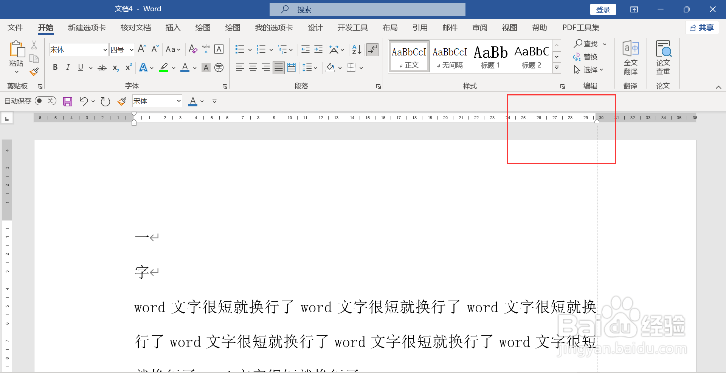This screenshot has width=726, height=373.
Task: Select the Format Painter brush in ribbon
Action: point(34,72)
